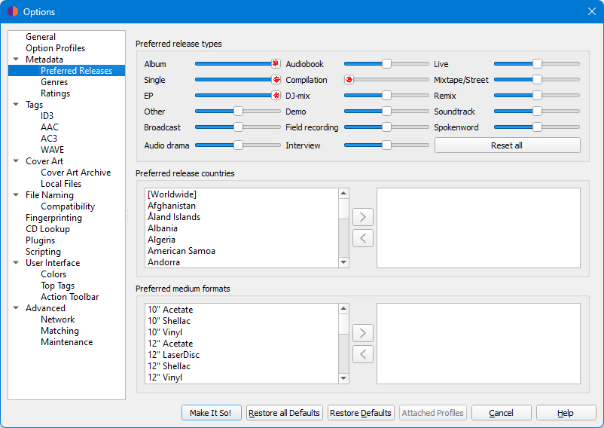This screenshot has height=428, width=604.
Task: Open the Option Profiles page
Action: point(55,48)
